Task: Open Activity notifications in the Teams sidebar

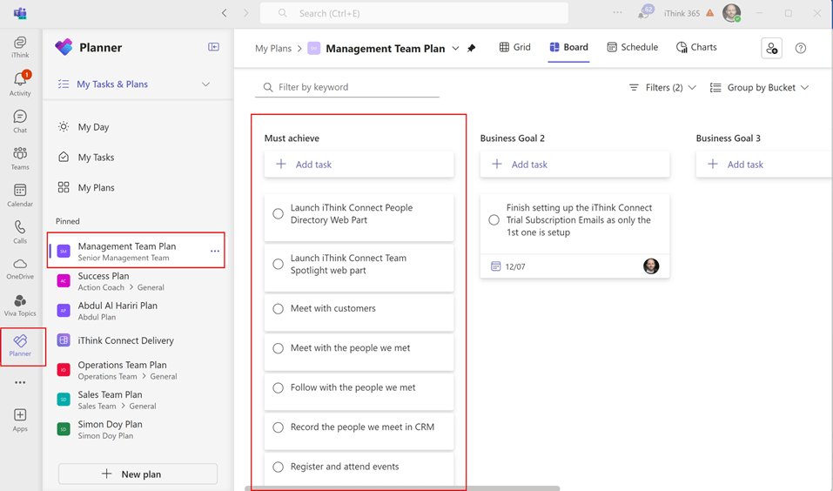Action: tap(20, 83)
